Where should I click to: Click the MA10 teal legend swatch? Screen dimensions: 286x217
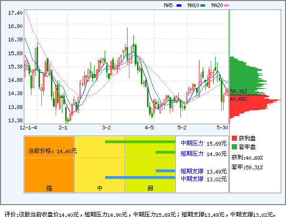pos(203,5)
